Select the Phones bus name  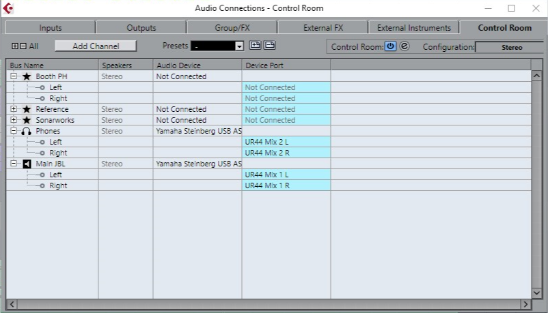point(48,131)
